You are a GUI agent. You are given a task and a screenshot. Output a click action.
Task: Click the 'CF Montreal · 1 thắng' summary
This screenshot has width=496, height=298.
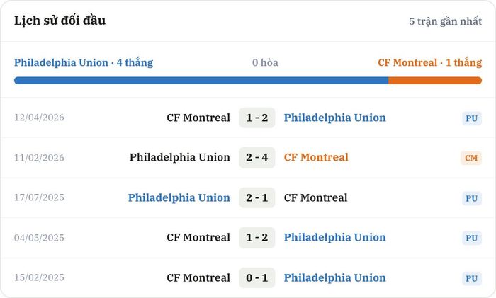point(429,62)
